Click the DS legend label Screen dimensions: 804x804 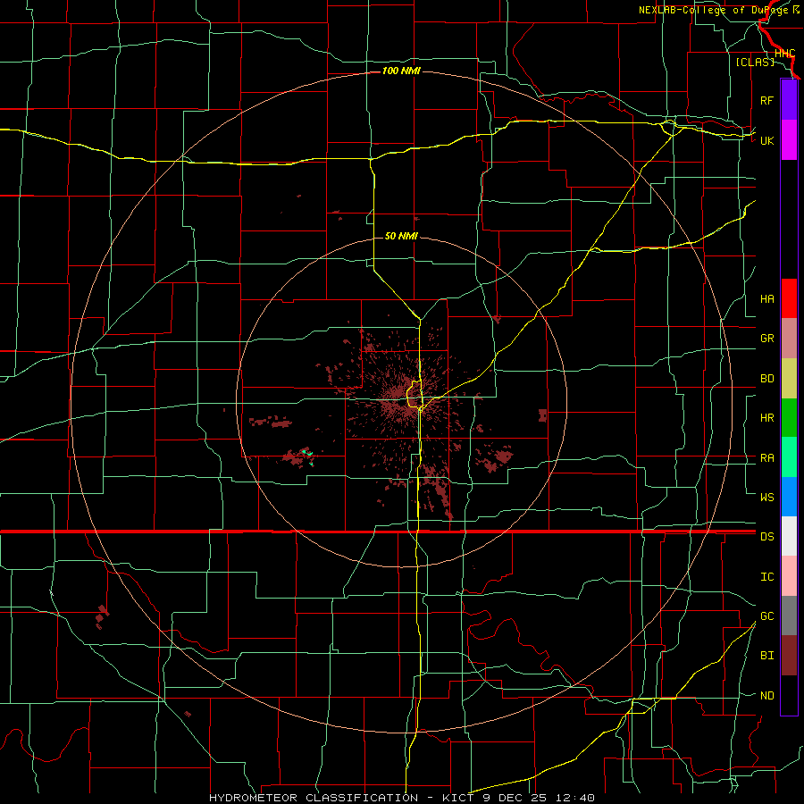pyautogui.click(x=766, y=537)
